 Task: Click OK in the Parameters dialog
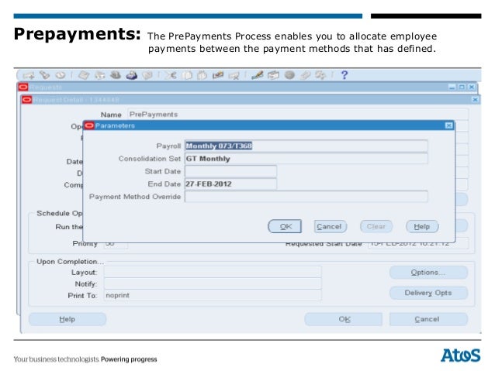[285, 226]
